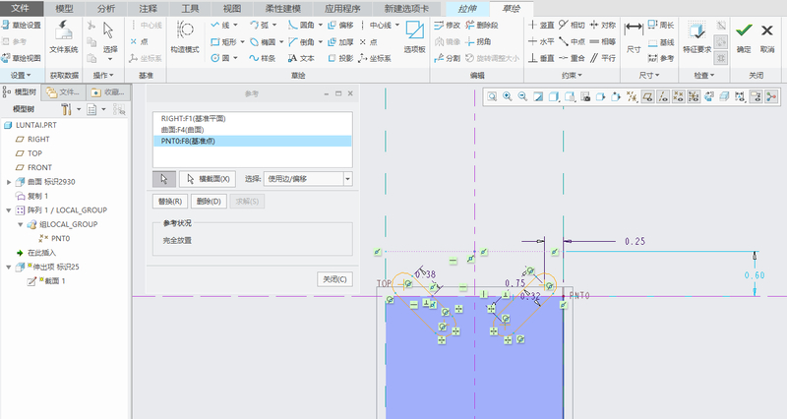Open the 矩形 rectangle dropdown arrow
The width and height of the screenshot is (787, 419).
click(x=242, y=41)
